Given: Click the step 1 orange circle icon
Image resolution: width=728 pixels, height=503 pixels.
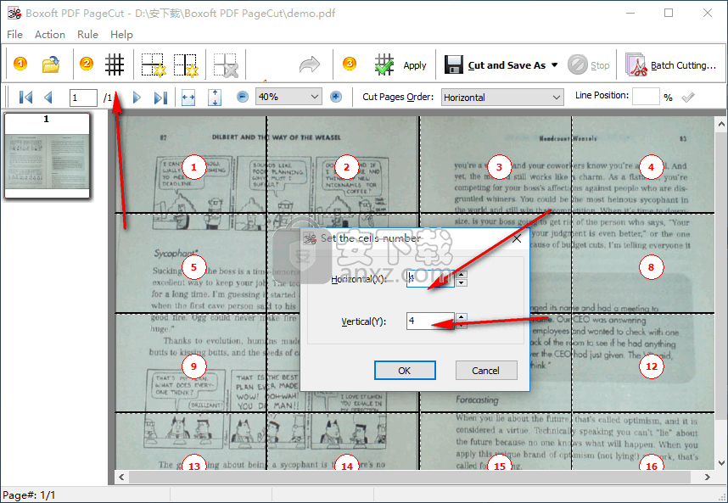Looking at the screenshot, I should pyautogui.click(x=20, y=64).
